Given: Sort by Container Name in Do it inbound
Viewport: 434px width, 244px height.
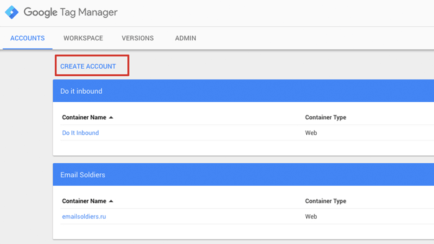Looking at the screenshot, I should pos(87,117).
